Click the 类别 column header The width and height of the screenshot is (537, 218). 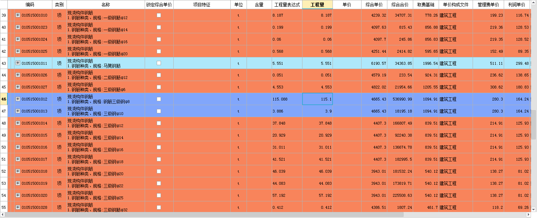click(x=59, y=5)
